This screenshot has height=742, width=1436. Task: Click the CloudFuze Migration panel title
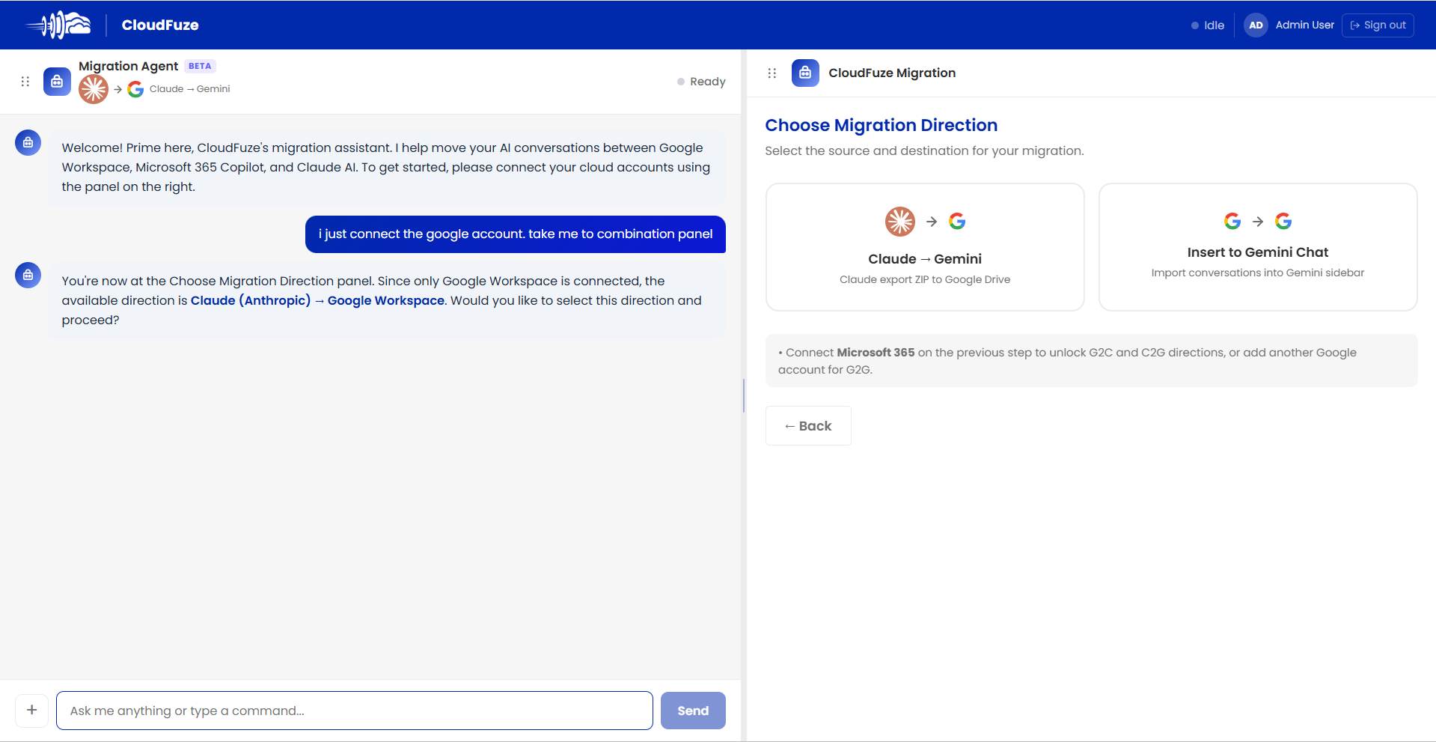(892, 73)
